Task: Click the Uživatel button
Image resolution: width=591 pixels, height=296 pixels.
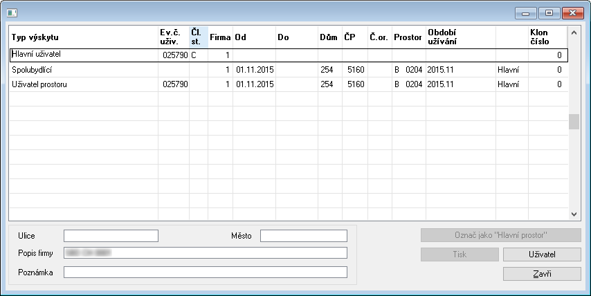Action: [542, 255]
